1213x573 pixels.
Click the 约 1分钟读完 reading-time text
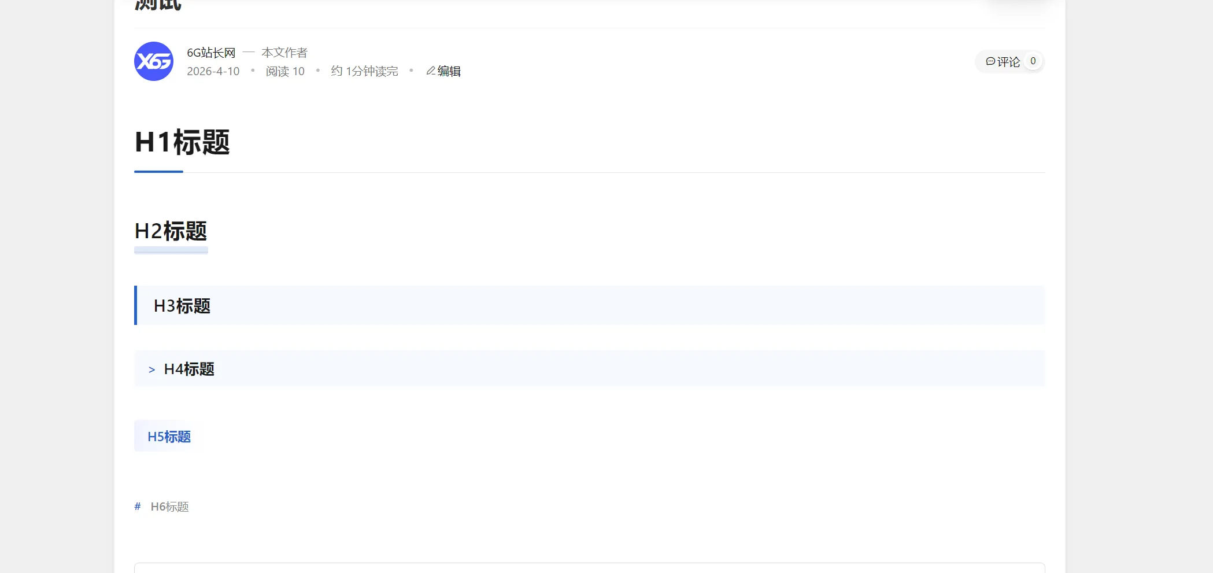pos(365,71)
